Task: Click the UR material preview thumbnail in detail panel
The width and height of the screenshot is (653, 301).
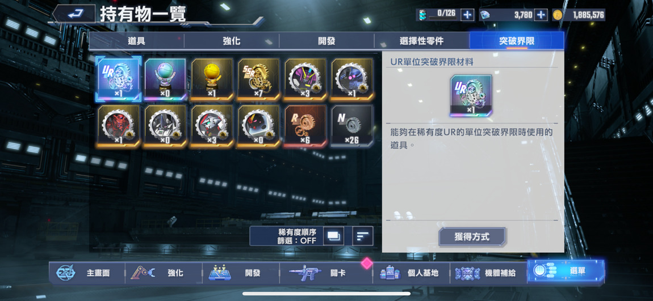Action: pyautogui.click(x=471, y=95)
